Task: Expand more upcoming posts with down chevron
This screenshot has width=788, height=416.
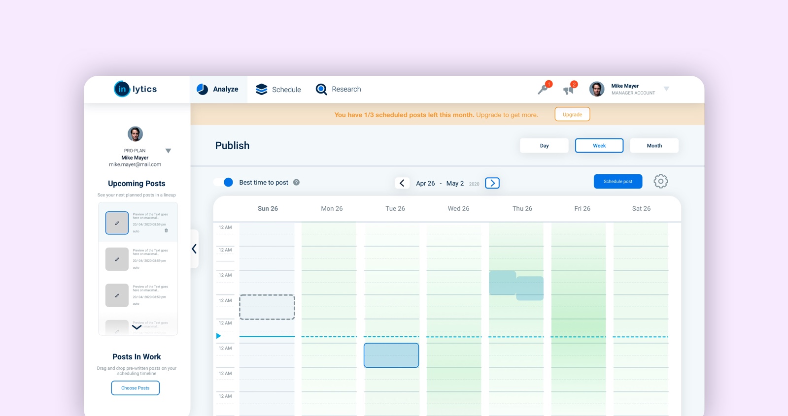Action: click(x=137, y=327)
